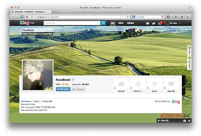Open the BLOG tile
This screenshot has width=201, height=136.
(x=154, y=85)
